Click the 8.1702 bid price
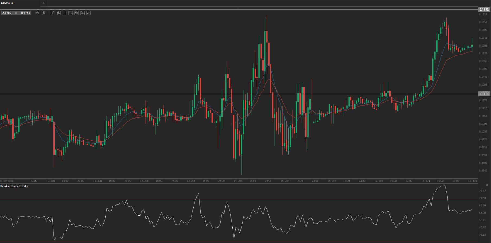Screen dimensions: 491x243 7,13
